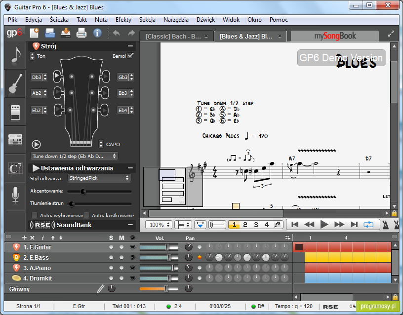The height and width of the screenshot is (315, 403).
Task: Open the Narzędzia menu
Action: 176,20
